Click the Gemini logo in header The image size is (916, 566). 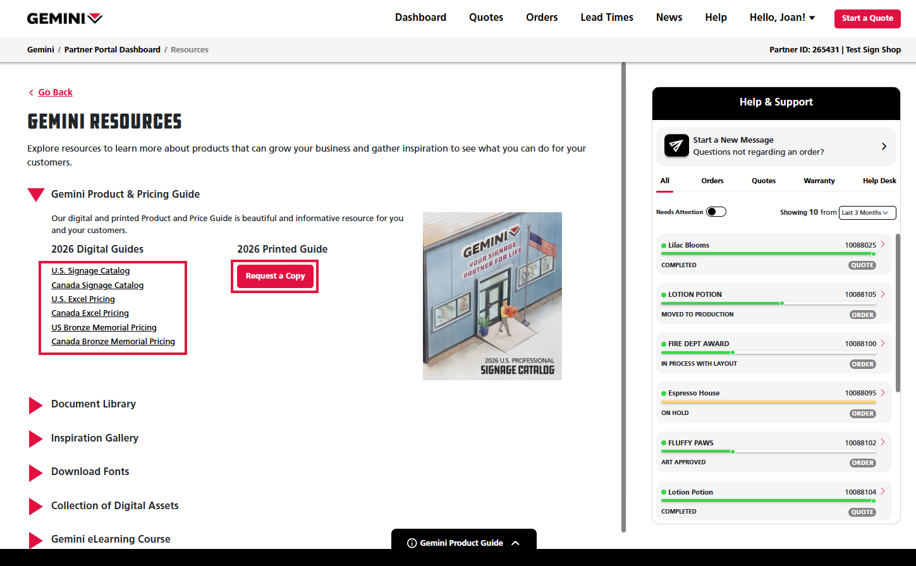click(x=64, y=18)
